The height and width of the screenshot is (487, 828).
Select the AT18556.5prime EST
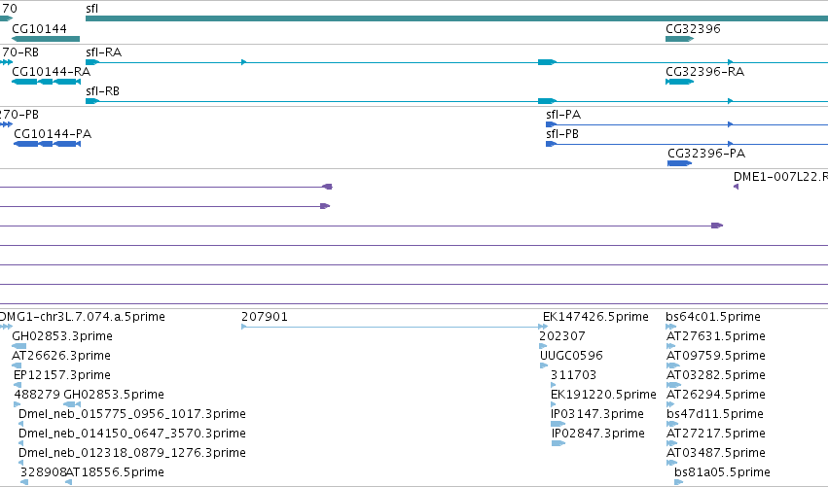[69, 482]
